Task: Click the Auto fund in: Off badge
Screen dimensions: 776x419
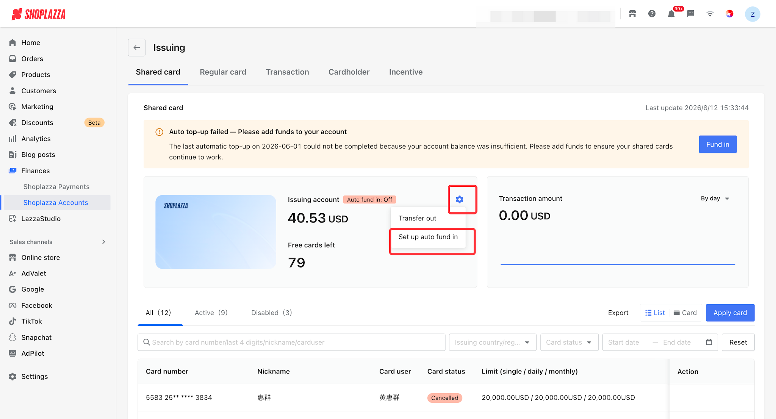Action: [369, 200]
